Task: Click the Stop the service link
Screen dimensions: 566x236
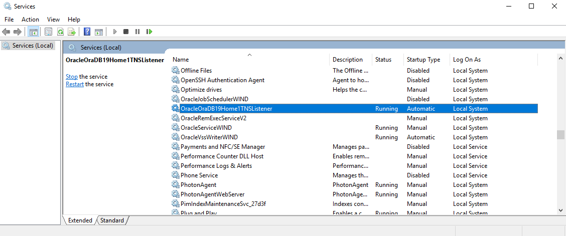Action: coord(71,77)
